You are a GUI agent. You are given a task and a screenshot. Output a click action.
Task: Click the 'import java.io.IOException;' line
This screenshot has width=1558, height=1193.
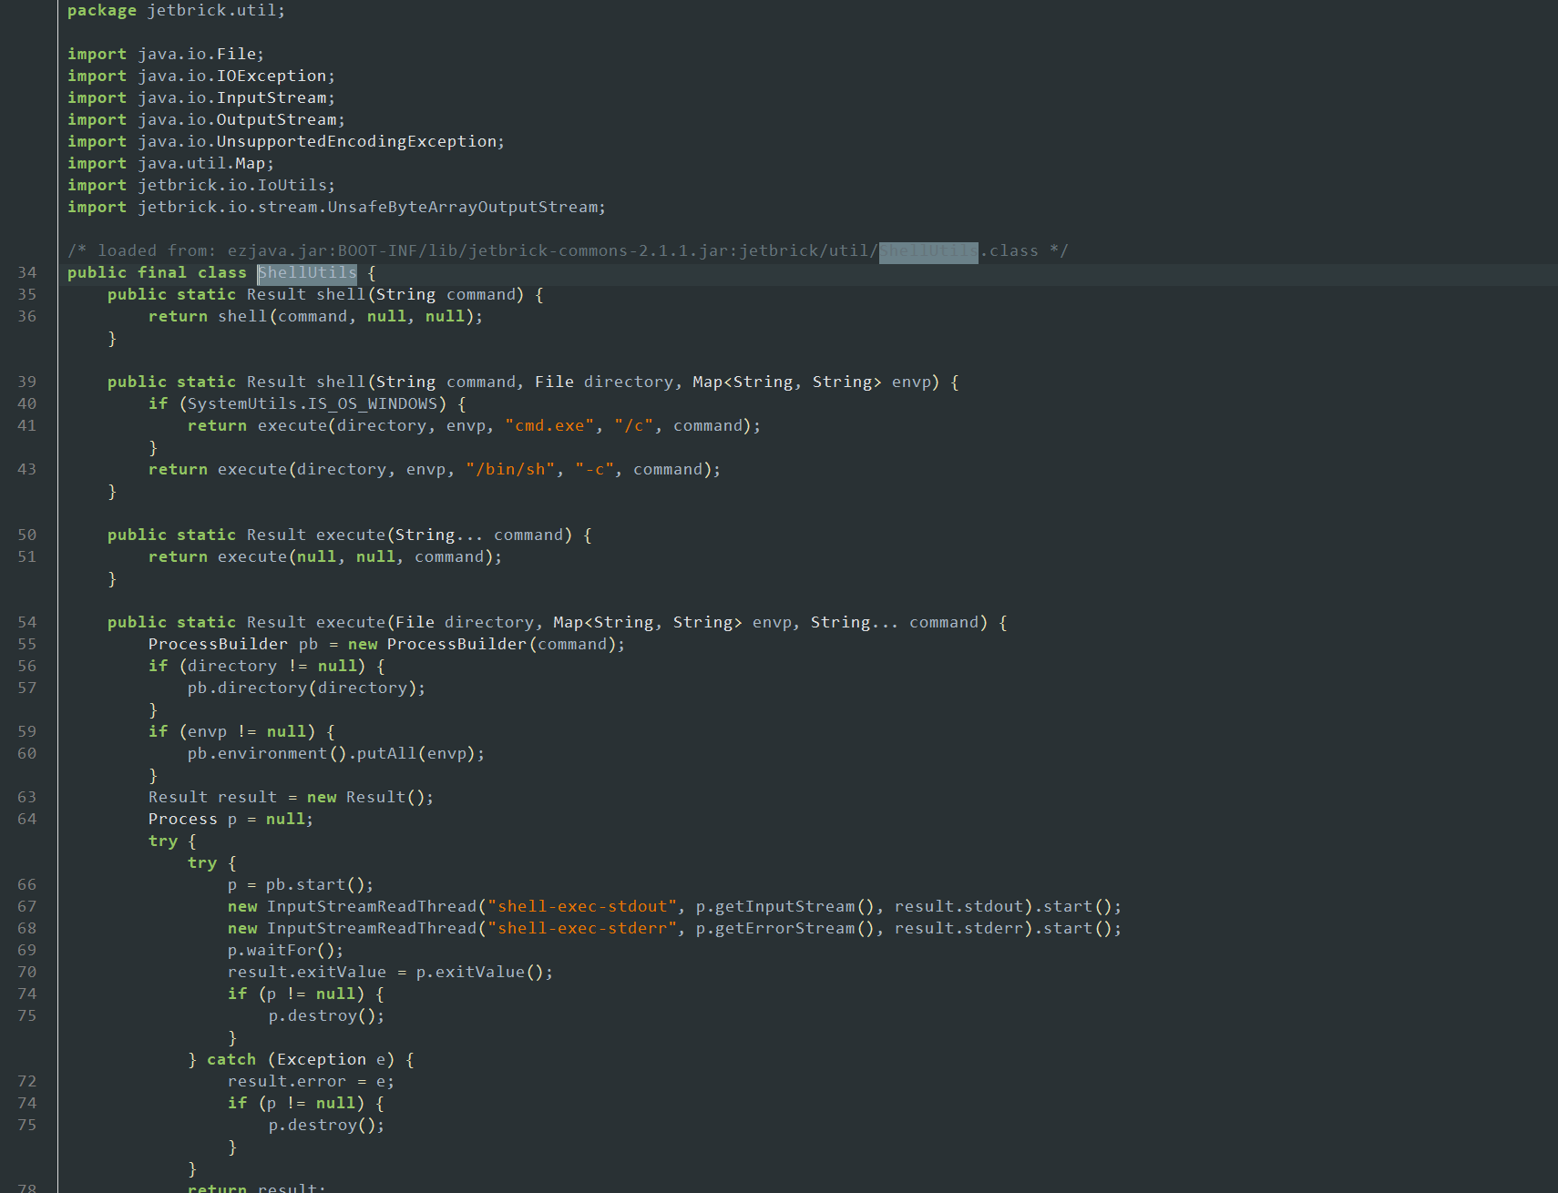[201, 76]
